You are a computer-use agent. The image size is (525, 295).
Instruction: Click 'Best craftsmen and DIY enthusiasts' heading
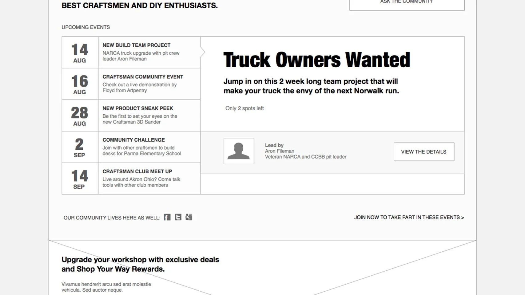140,6
